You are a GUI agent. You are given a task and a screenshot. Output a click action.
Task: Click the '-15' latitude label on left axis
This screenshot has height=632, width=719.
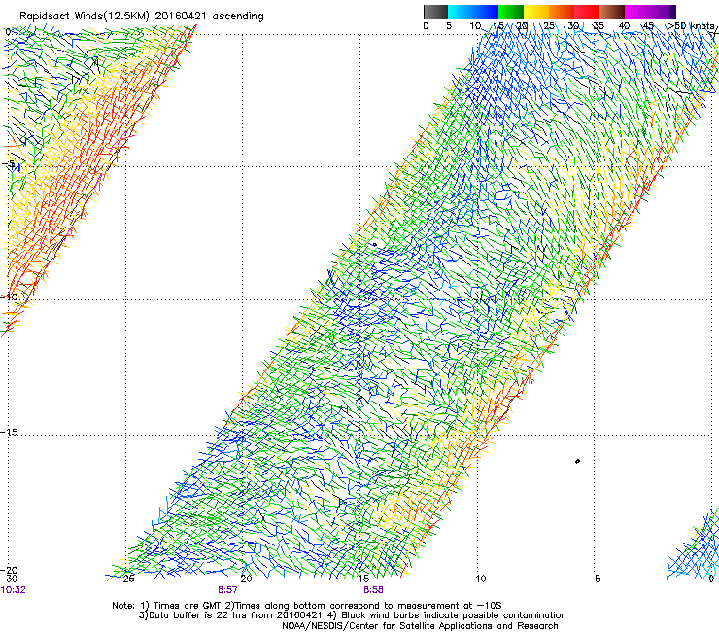pos(10,432)
